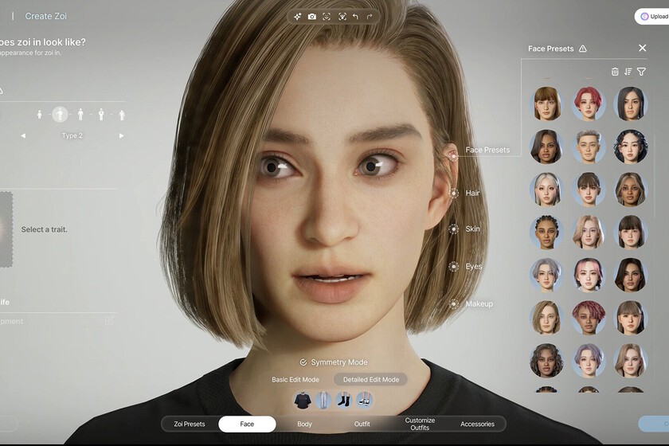Image resolution: width=669 pixels, height=446 pixels.
Task: Click the sparkle magic icon in top toolbar
Action: point(297,17)
